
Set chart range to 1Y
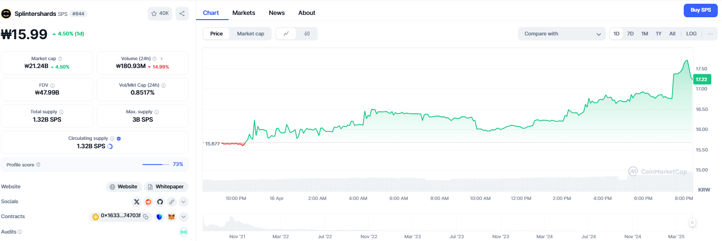pyautogui.click(x=659, y=34)
